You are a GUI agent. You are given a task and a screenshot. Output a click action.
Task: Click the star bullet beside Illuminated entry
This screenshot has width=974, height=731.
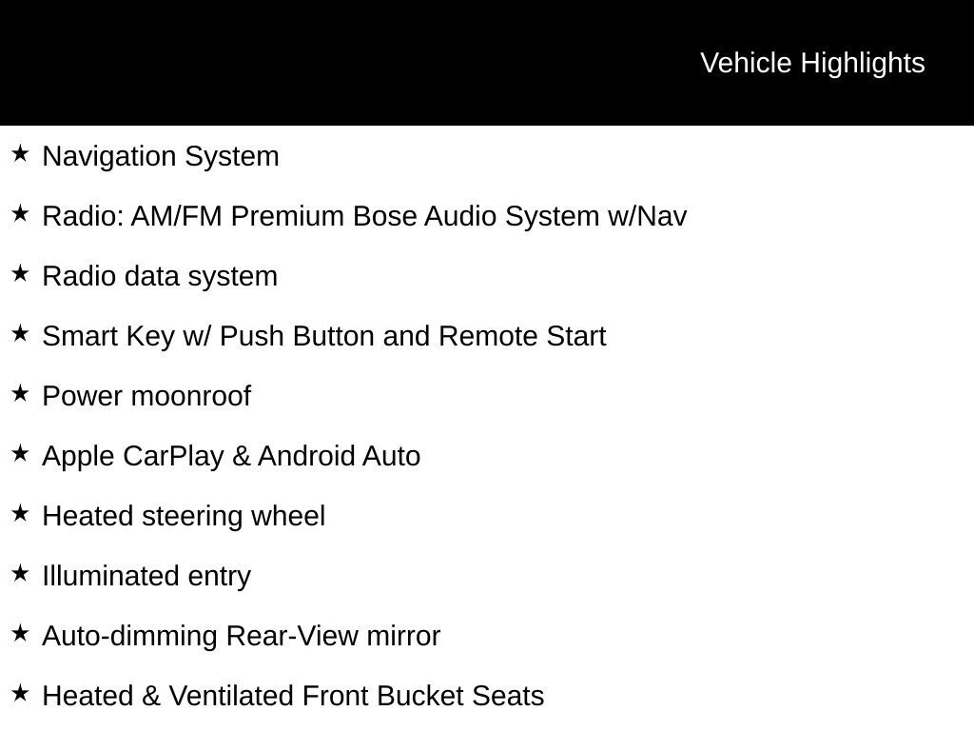pyautogui.click(x=20, y=573)
